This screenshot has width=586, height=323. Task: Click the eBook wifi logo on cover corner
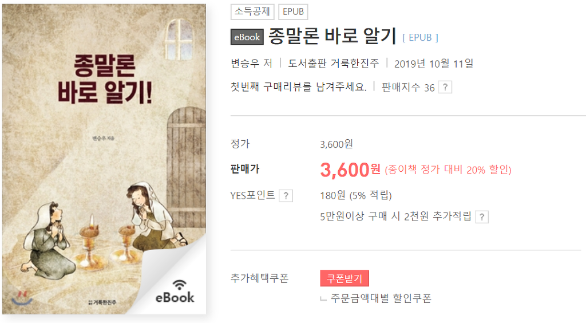pyautogui.click(x=175, y=292)
